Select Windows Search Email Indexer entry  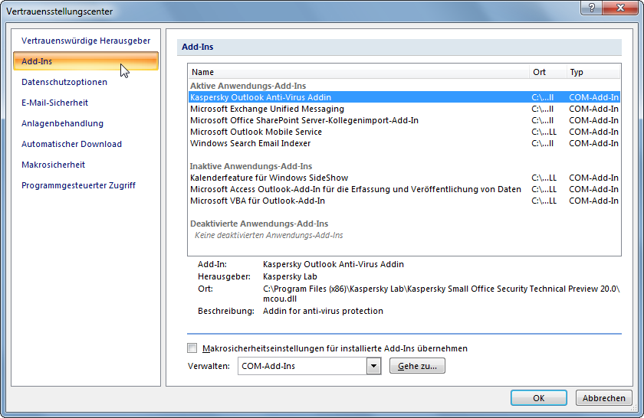pos(250,143)
